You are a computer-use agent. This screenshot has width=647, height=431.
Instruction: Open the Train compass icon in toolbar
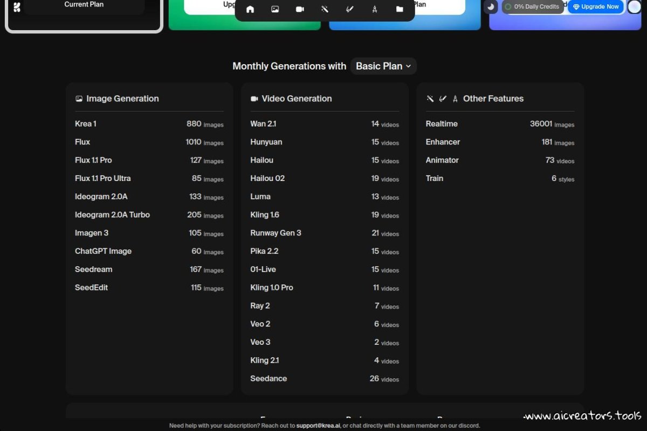[x=374, y=9]
